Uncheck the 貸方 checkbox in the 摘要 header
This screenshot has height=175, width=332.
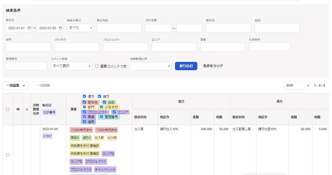pos(99,96)
